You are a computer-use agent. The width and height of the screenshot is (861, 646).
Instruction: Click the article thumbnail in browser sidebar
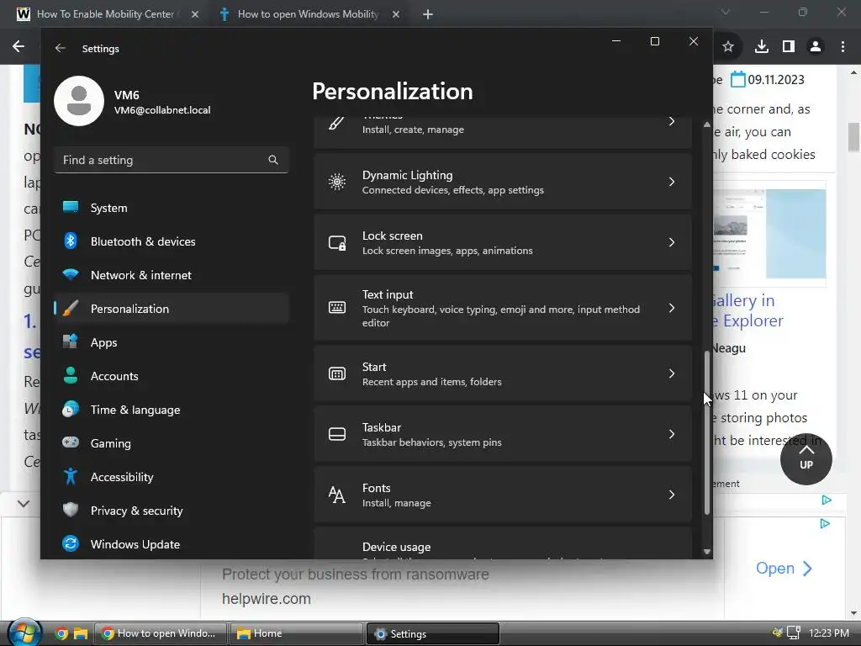point(769,234)
